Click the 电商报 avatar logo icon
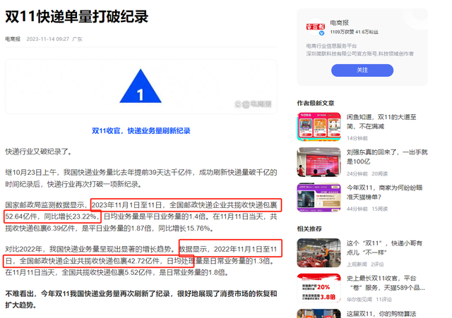The width and height of the screenshot is (452, 318). coord(316,27)
